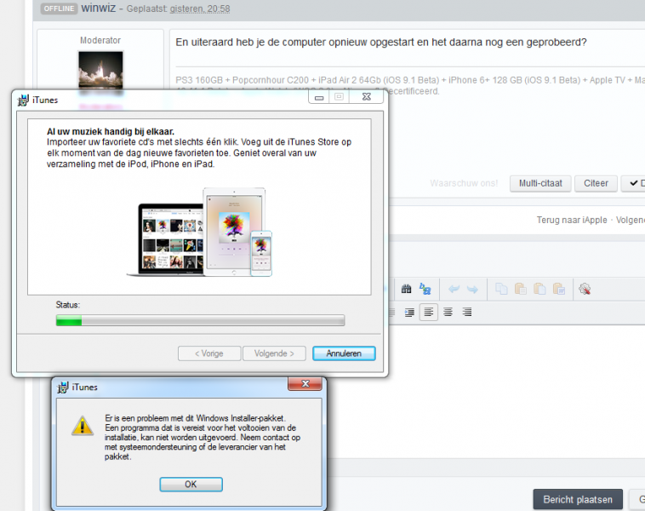Dismiss the error with OK
The width and height of the screenshot is (645, 511).
pos(191,485)
